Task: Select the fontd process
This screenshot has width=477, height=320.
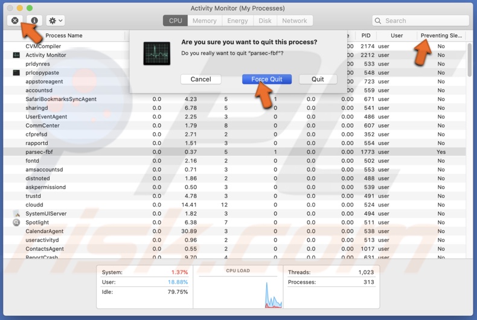Action: 32,161
